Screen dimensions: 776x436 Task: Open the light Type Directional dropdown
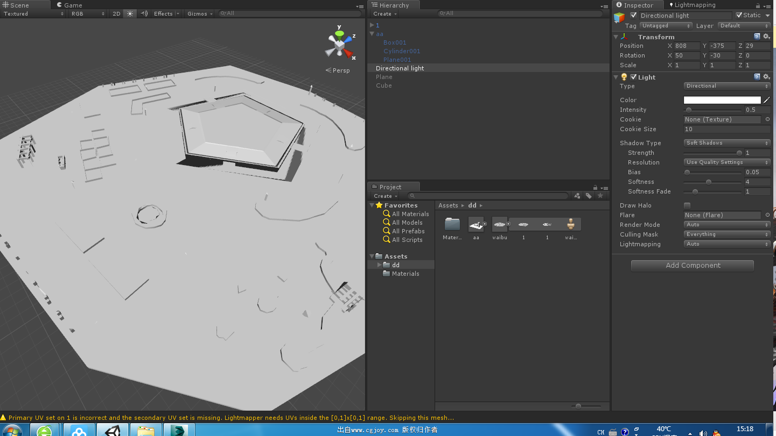point(727,86)
